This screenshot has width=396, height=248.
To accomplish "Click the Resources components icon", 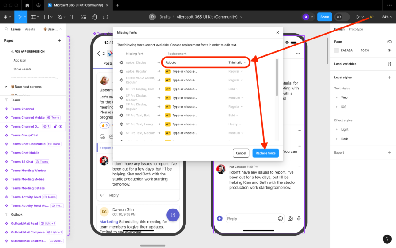I will 83,17.
